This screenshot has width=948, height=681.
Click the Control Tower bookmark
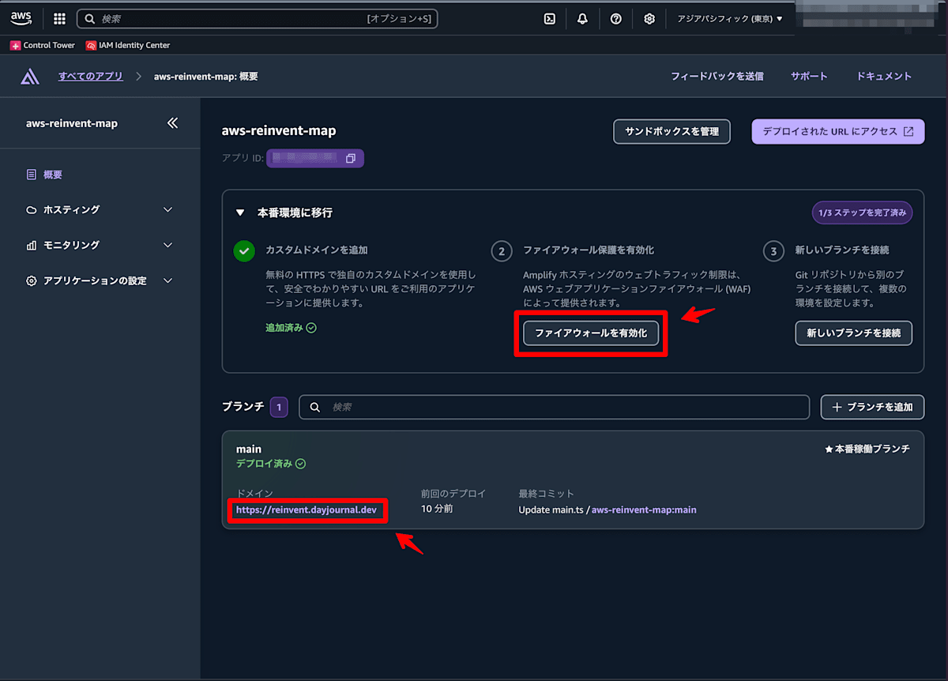43,45
